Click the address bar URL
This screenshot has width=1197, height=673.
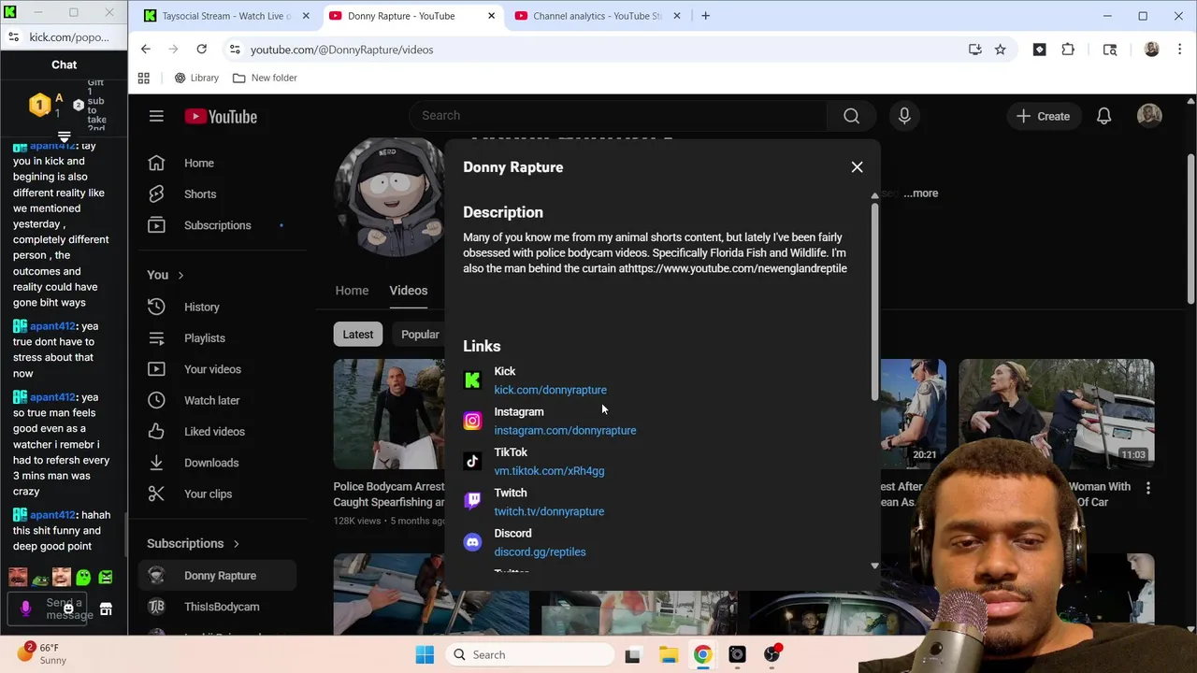click(x=341, y=50)
